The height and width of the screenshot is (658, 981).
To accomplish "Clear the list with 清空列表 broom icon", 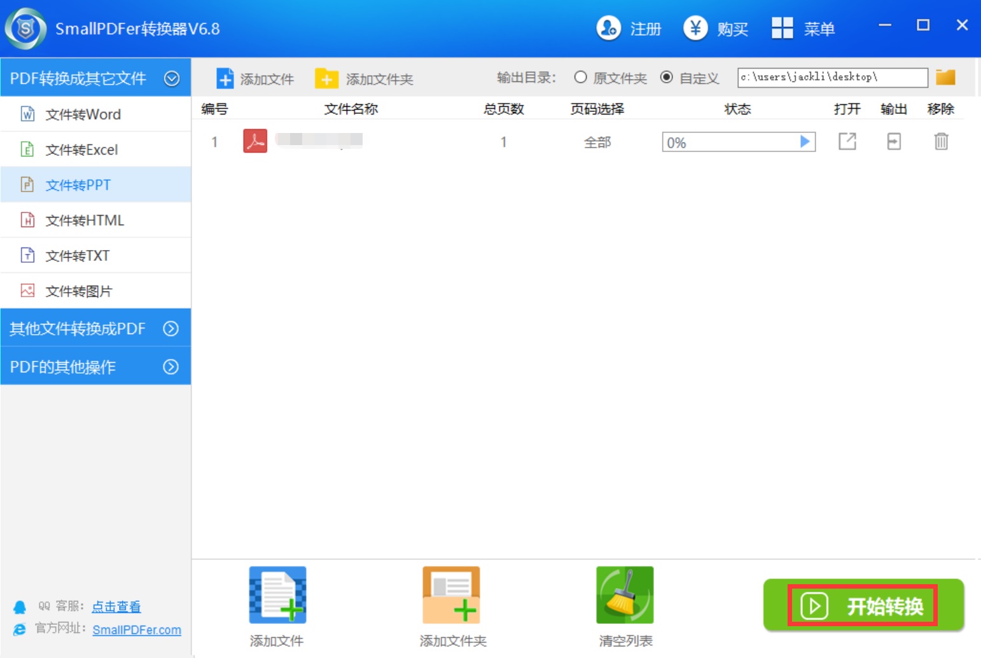I will tap(625, 595).
